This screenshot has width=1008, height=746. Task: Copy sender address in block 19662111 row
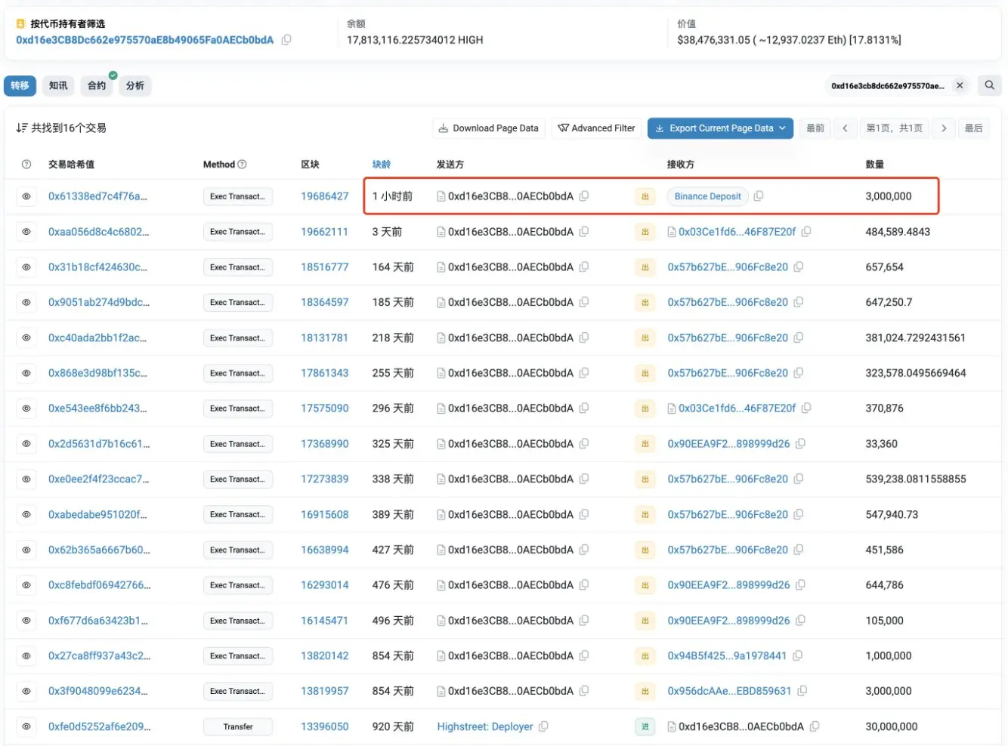pyautogui.click(x=584, y=232)
